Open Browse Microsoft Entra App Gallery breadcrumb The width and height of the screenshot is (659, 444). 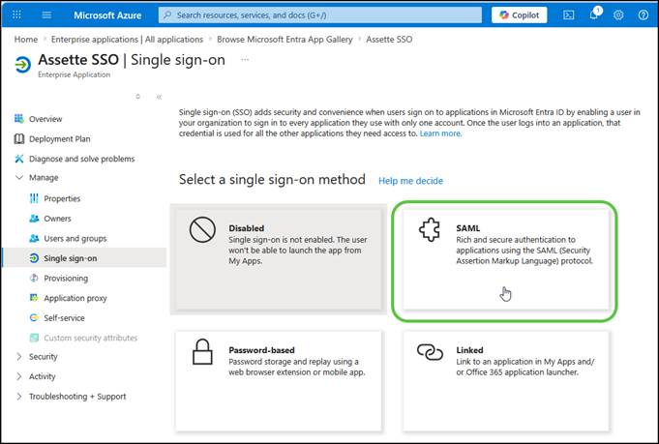click(x=285, y=40)
